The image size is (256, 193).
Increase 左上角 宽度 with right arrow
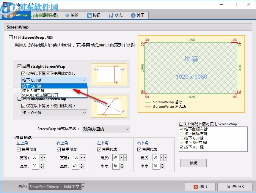click(44, 158)
